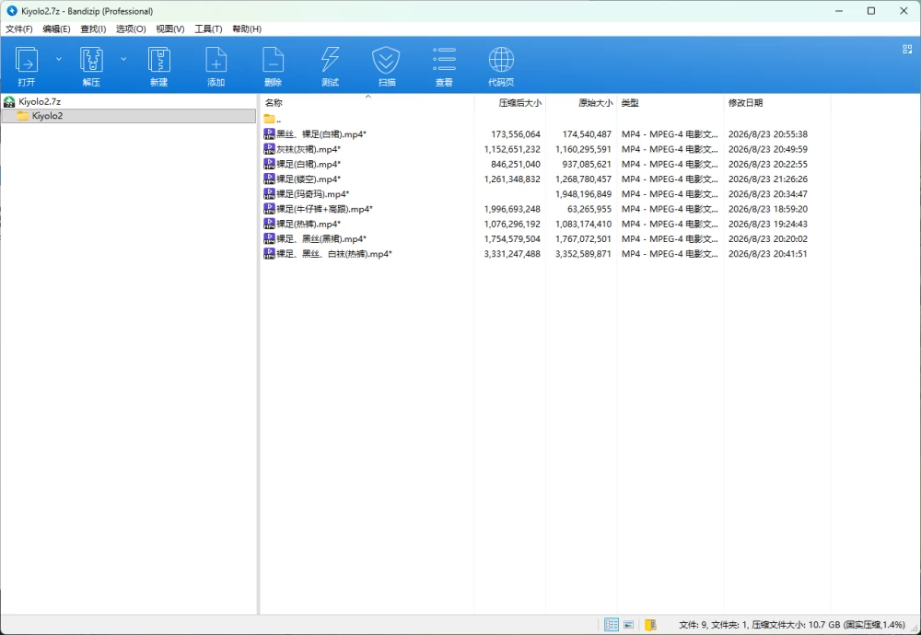The height and width of the screenshot is (635, 921).
Task: Click the toolbar layout grid icon
Action: coord(907,50)
